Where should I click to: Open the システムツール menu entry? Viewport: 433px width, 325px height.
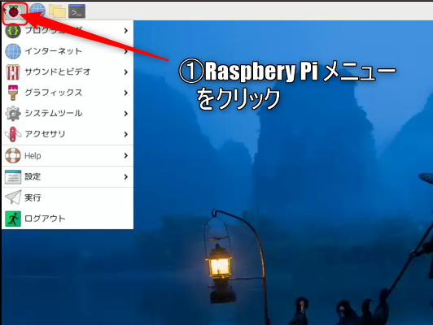click(x=68, y=113)
